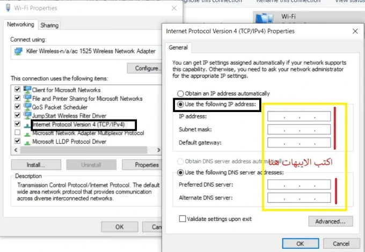Screen dimensions: 365x252
Task: Close the TCP/IPv4 Properties dialog
Action: pyautogui.click(x=355, y=31)
